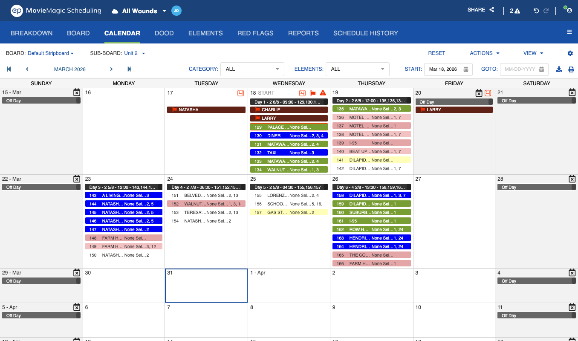The width and height of the screenshot is (578, 341).
Task: Click the Goto date input field
Action: pos(524,69)
